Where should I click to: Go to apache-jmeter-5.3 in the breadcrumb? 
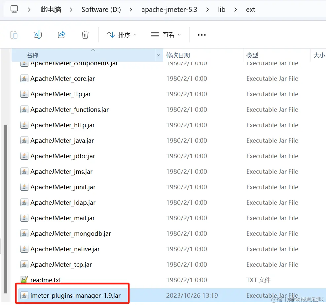click(169, 10)
